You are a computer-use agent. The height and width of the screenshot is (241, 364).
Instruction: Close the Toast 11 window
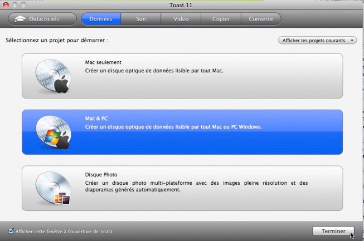pyautogui.click(x=6, y=5)
